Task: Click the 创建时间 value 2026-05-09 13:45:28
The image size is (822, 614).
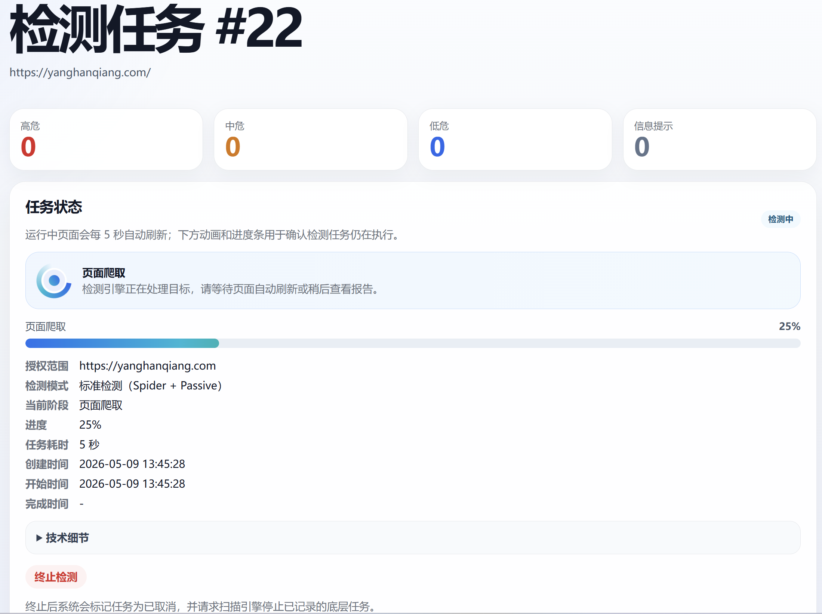Action: tap(132, 464)
